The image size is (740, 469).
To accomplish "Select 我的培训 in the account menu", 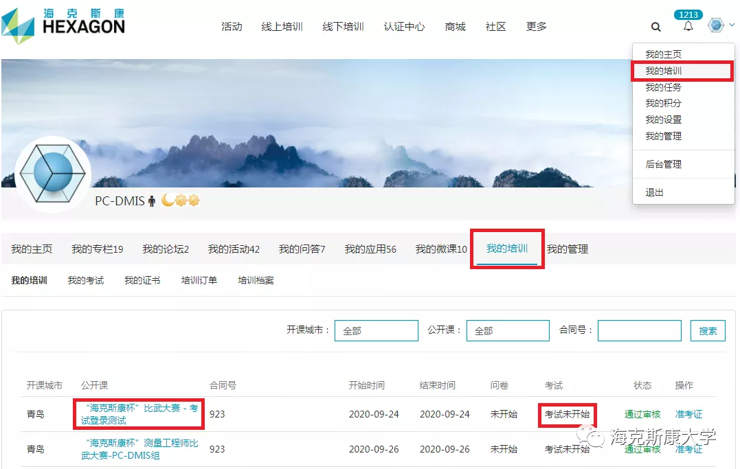I will 663,71.
